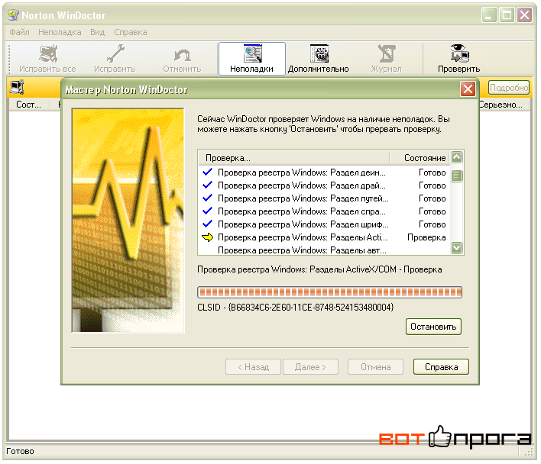
Task: Click the check list scroll down arrow
Action: [x=456, y=247]
